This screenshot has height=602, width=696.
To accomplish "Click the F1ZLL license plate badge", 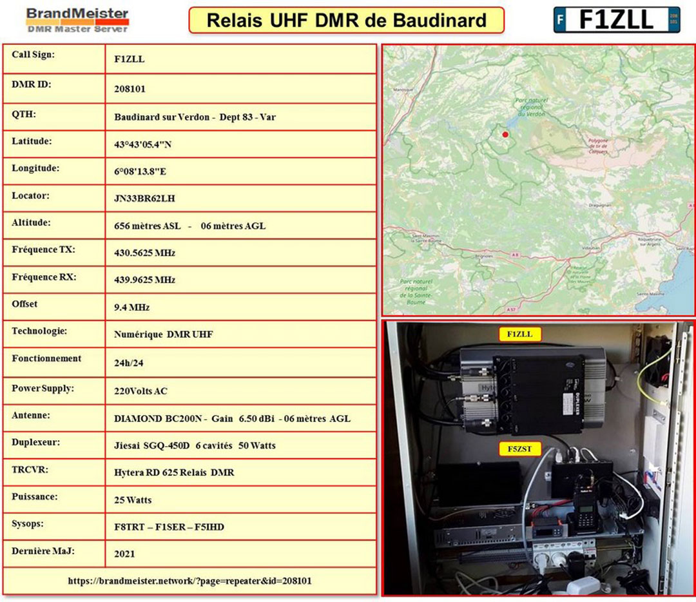I will [x=616, y=20].
